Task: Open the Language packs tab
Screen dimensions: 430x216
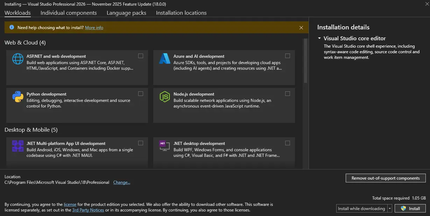Action: point(126,13)
